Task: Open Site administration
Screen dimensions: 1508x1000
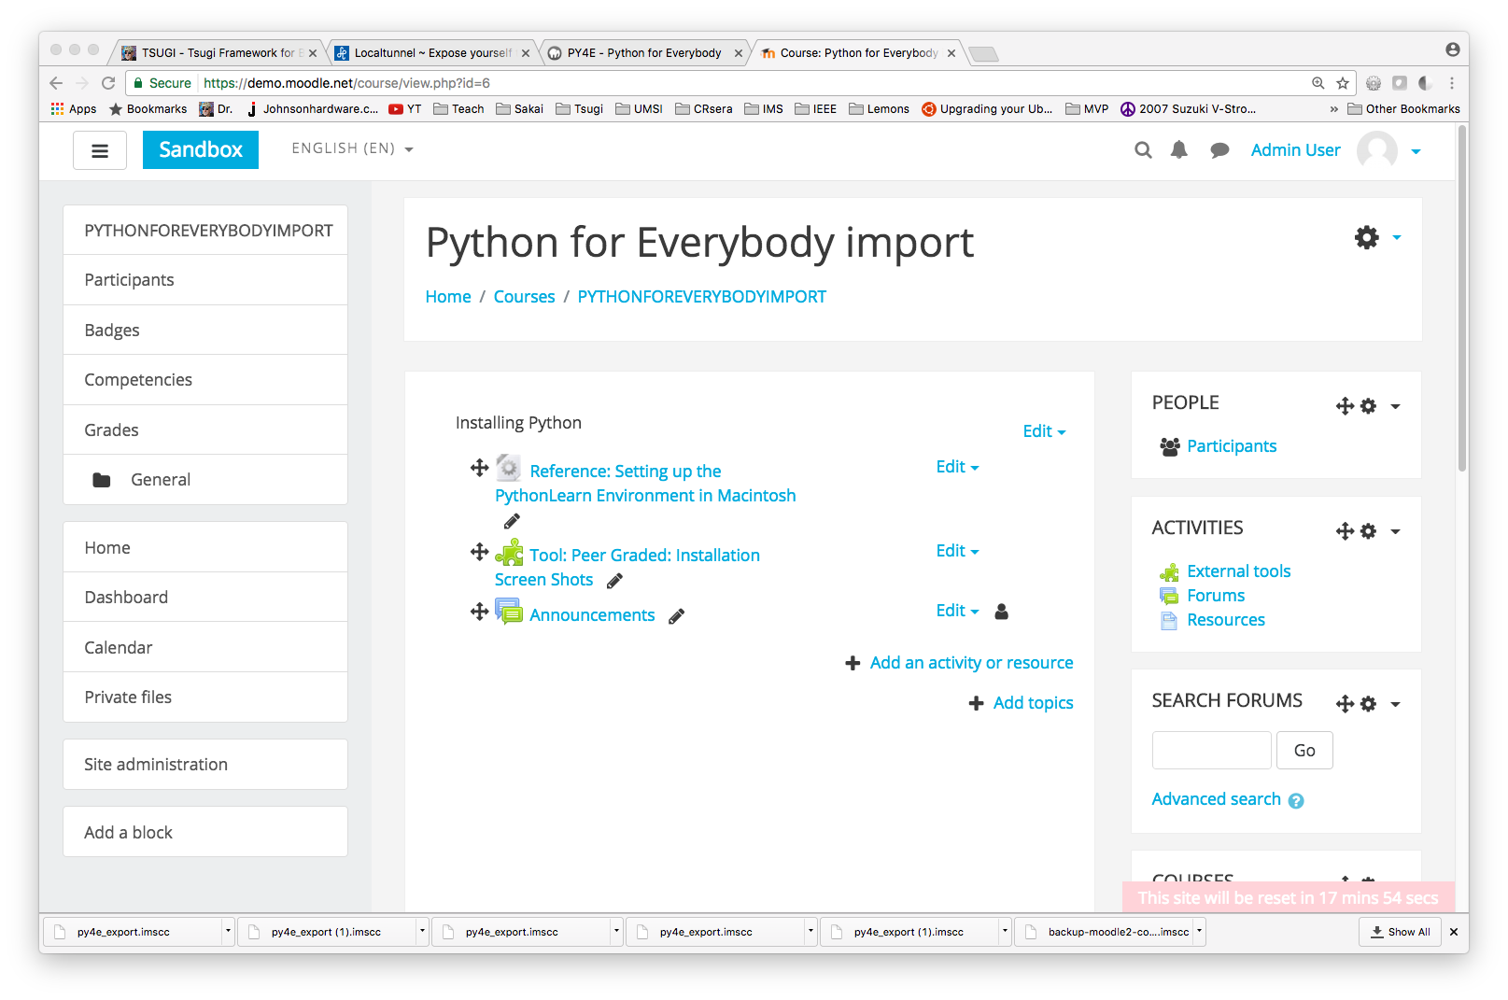Action: [x=205, y=765]
